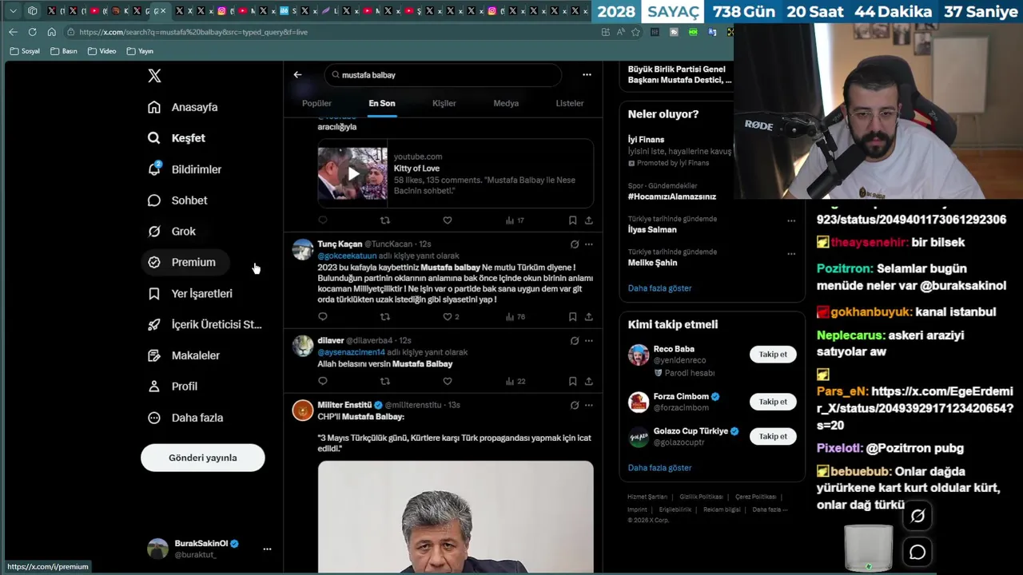Image resolution: width=1023 pixels, height=575 pixels.
Task: Share Tunç Kaçan's tweet
Action: coord(589,317)
